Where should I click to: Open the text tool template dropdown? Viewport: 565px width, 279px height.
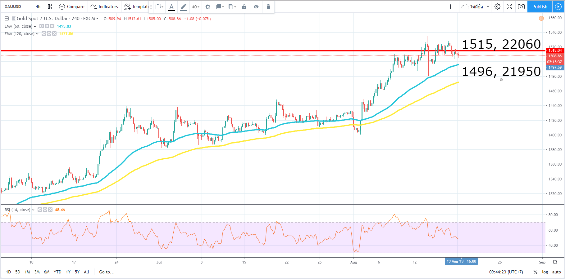(x=159, y=7)
